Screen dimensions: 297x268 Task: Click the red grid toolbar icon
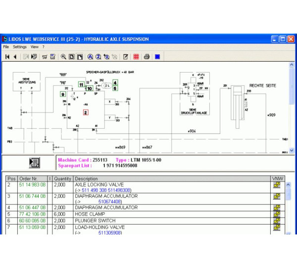136,57
